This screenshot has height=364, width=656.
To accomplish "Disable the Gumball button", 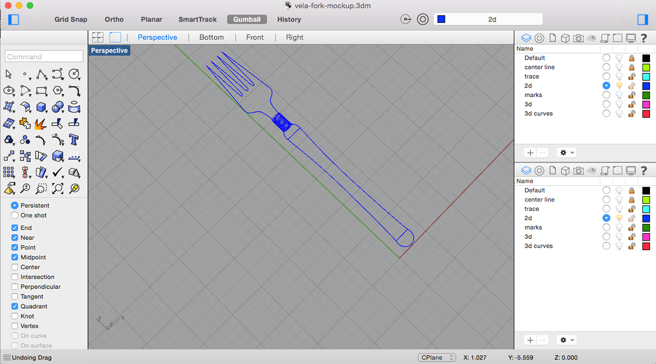I will point(247,19).
